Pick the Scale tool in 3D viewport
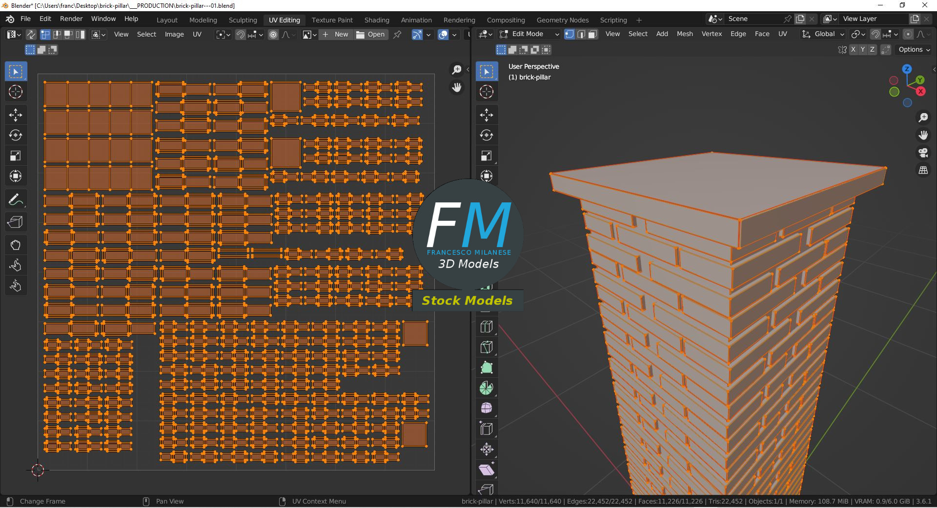The height and width of the screenshot is (508, 937). tap(487, 156)
